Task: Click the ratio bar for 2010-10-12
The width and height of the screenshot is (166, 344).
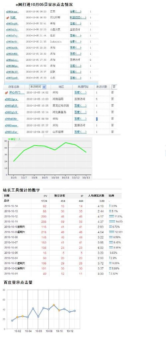Action: 112,216
